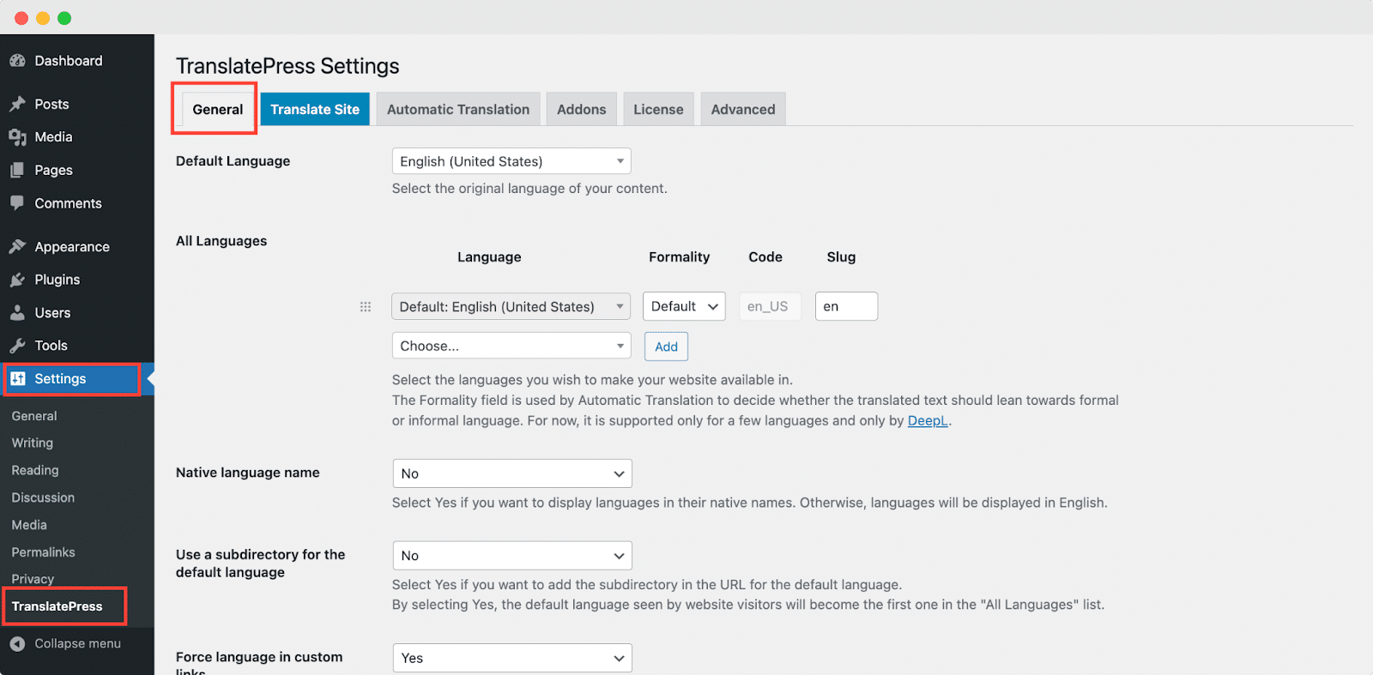Open the Native language name dropdown

tap(512, 473)
